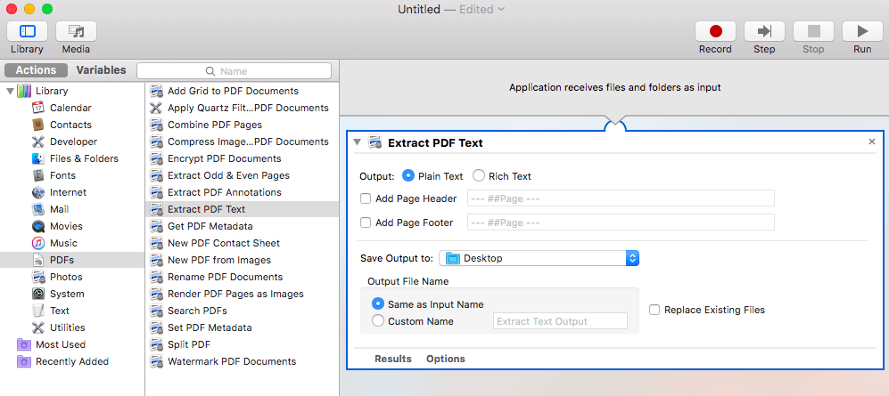
Task: Click the Apply Quartz Filter action icon
Action: point(156,108)
